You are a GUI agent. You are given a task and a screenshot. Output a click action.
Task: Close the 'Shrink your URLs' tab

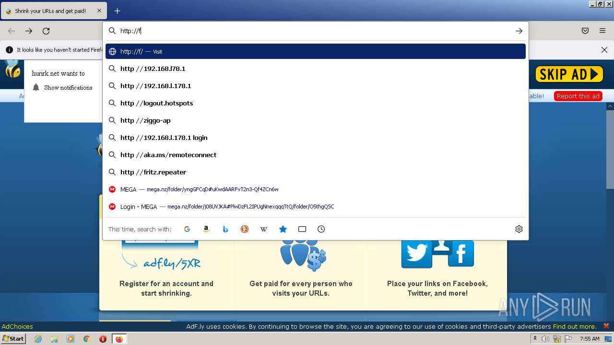[99, 11]
